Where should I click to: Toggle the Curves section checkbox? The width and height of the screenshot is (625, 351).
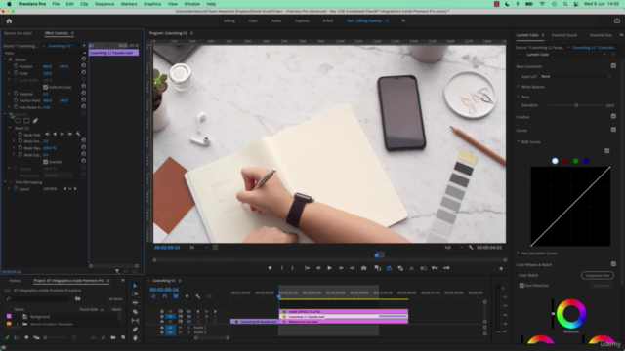point(613,130)
